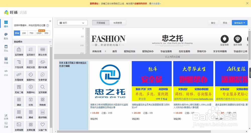Click the module list vertical scrollbar
251x133 pixels.
pos(51,87)
